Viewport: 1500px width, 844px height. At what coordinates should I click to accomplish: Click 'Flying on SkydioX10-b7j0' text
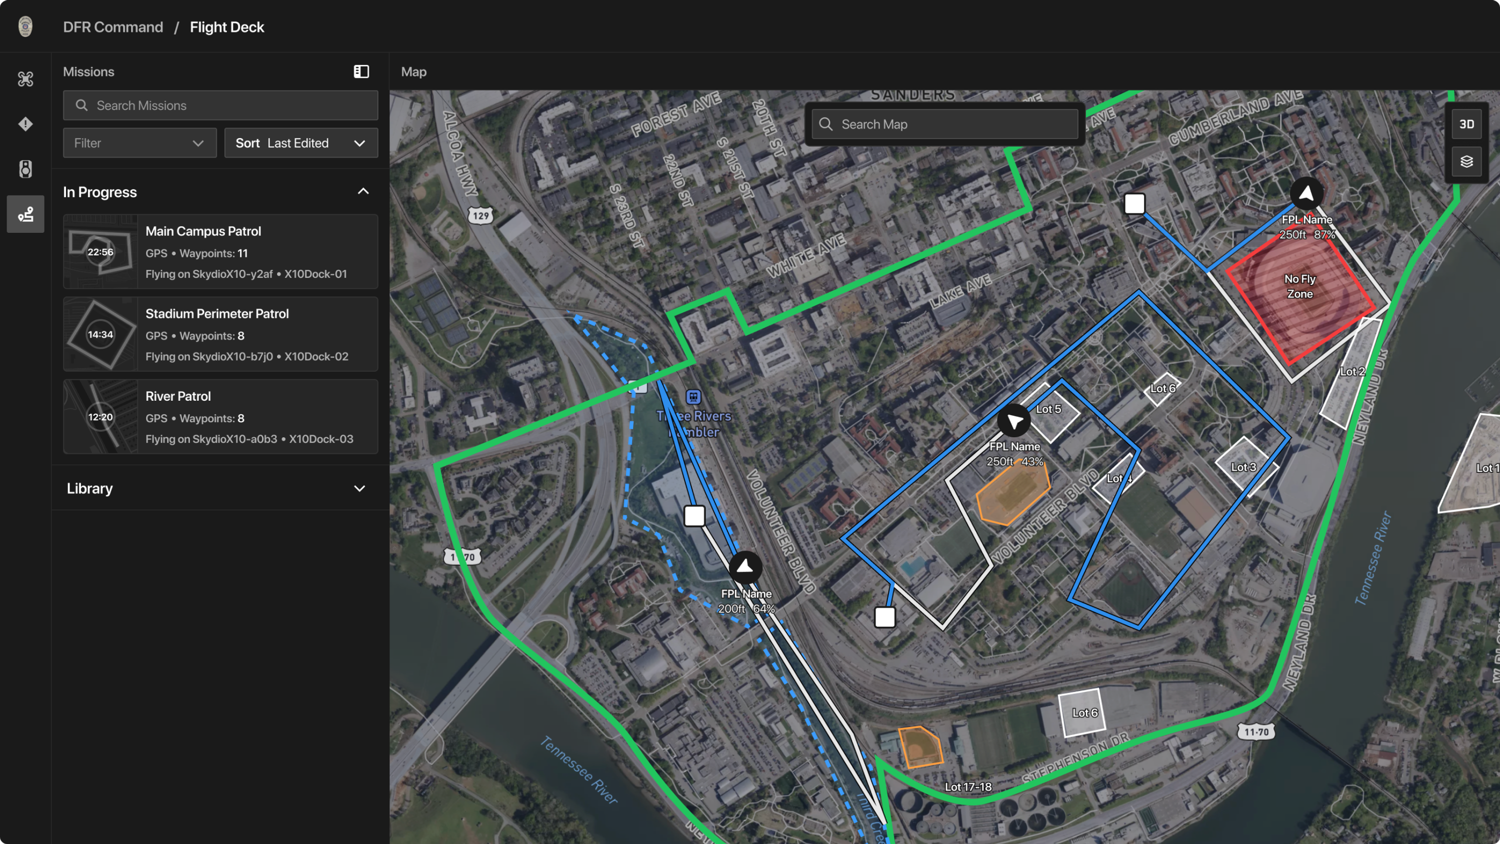[209, 357]
